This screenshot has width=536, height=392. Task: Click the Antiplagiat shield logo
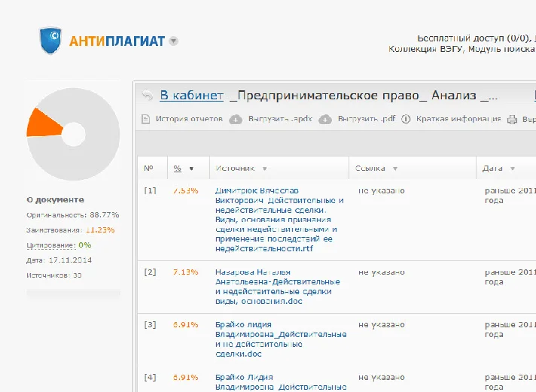pos(50,41)
